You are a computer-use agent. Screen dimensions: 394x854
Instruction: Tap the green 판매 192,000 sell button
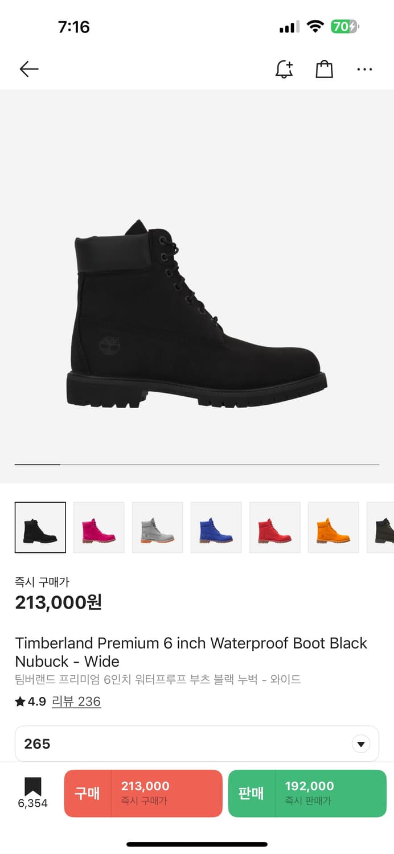[307, 793]
